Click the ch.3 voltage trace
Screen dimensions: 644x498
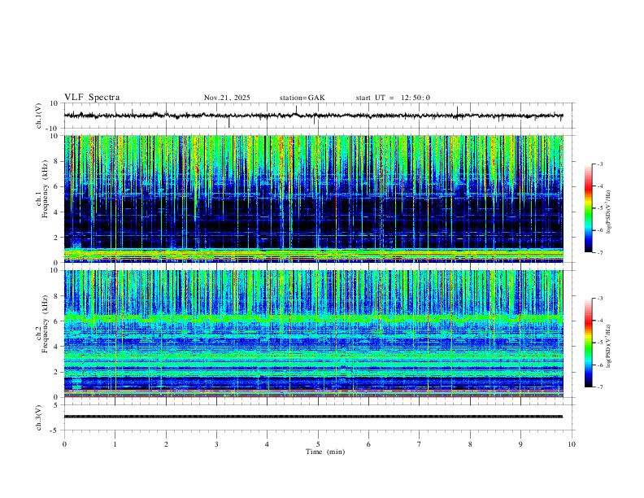313,417
